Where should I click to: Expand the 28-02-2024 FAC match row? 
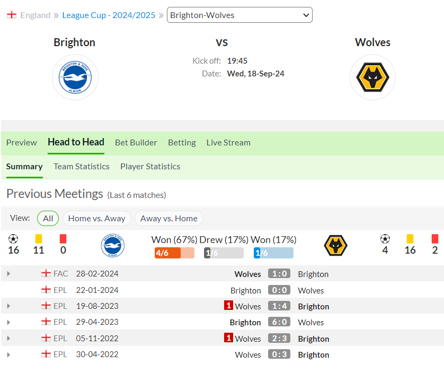point(8,274)
